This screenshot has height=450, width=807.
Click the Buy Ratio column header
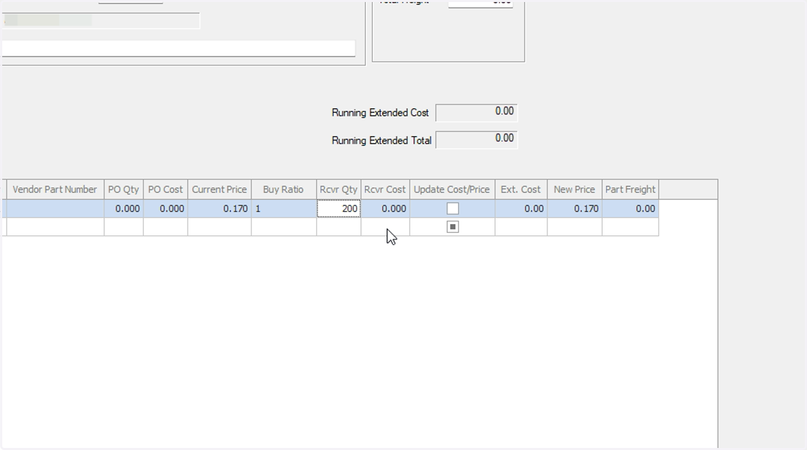[x=284, y=190]
